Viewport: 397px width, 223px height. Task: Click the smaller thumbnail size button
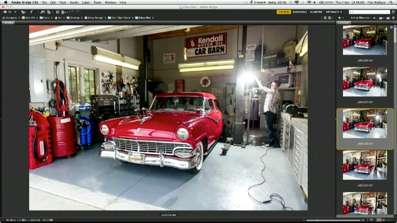point(305,220)
